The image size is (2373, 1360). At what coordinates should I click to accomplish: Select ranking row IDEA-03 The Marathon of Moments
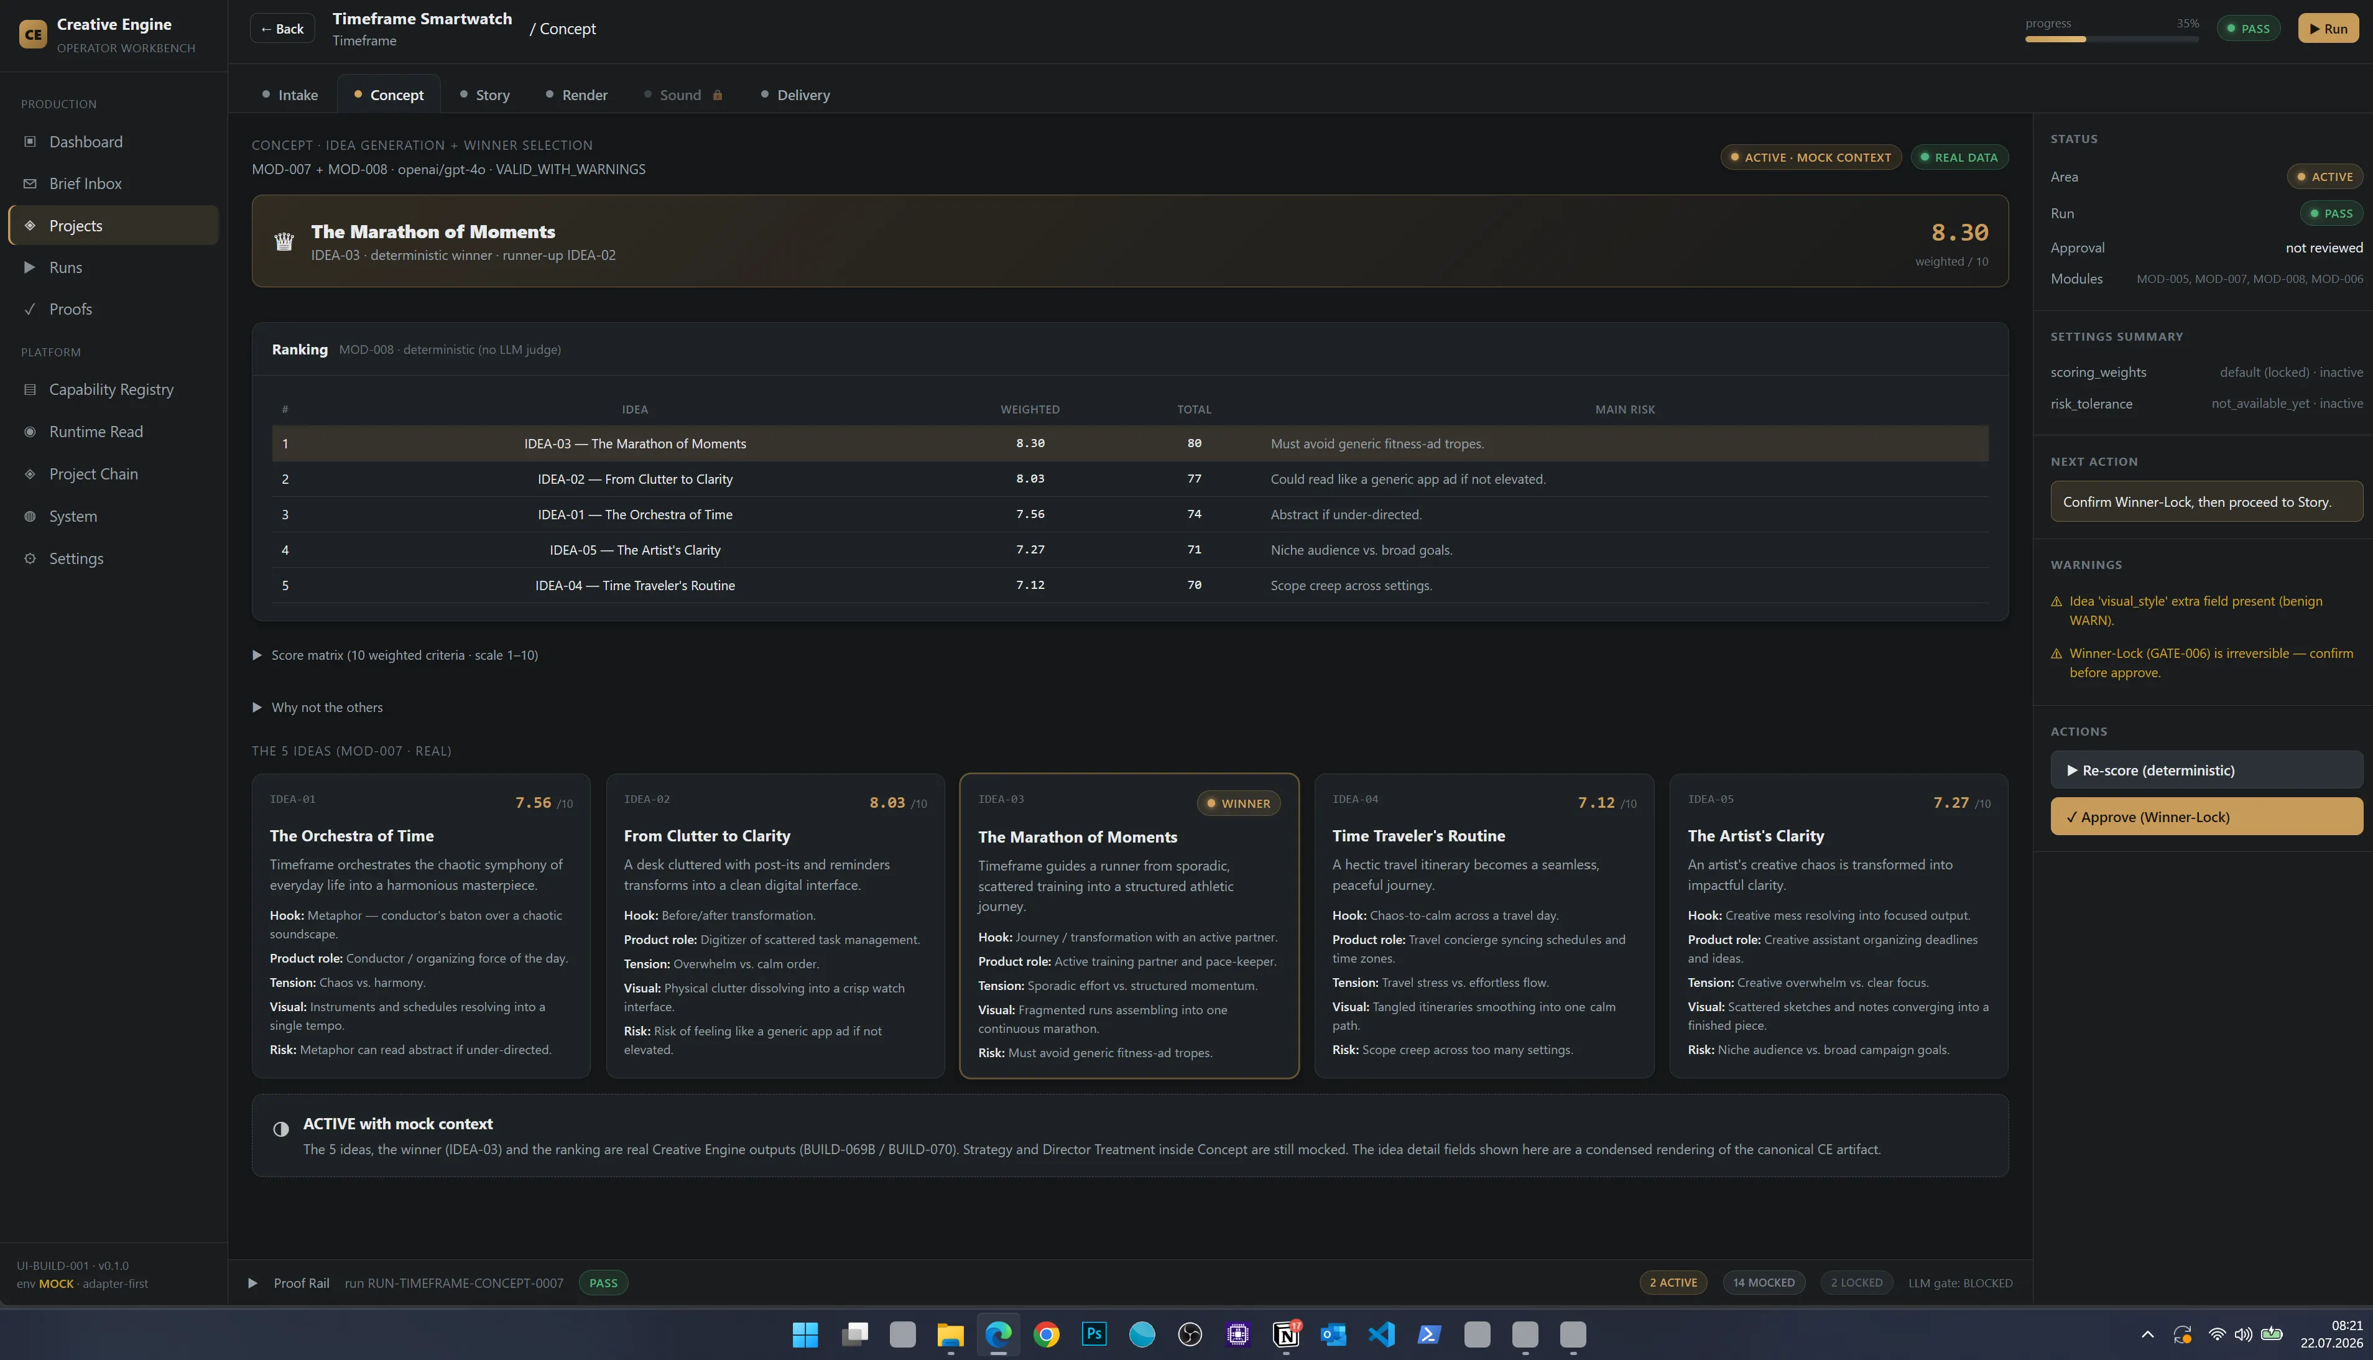coord(1130,443)
